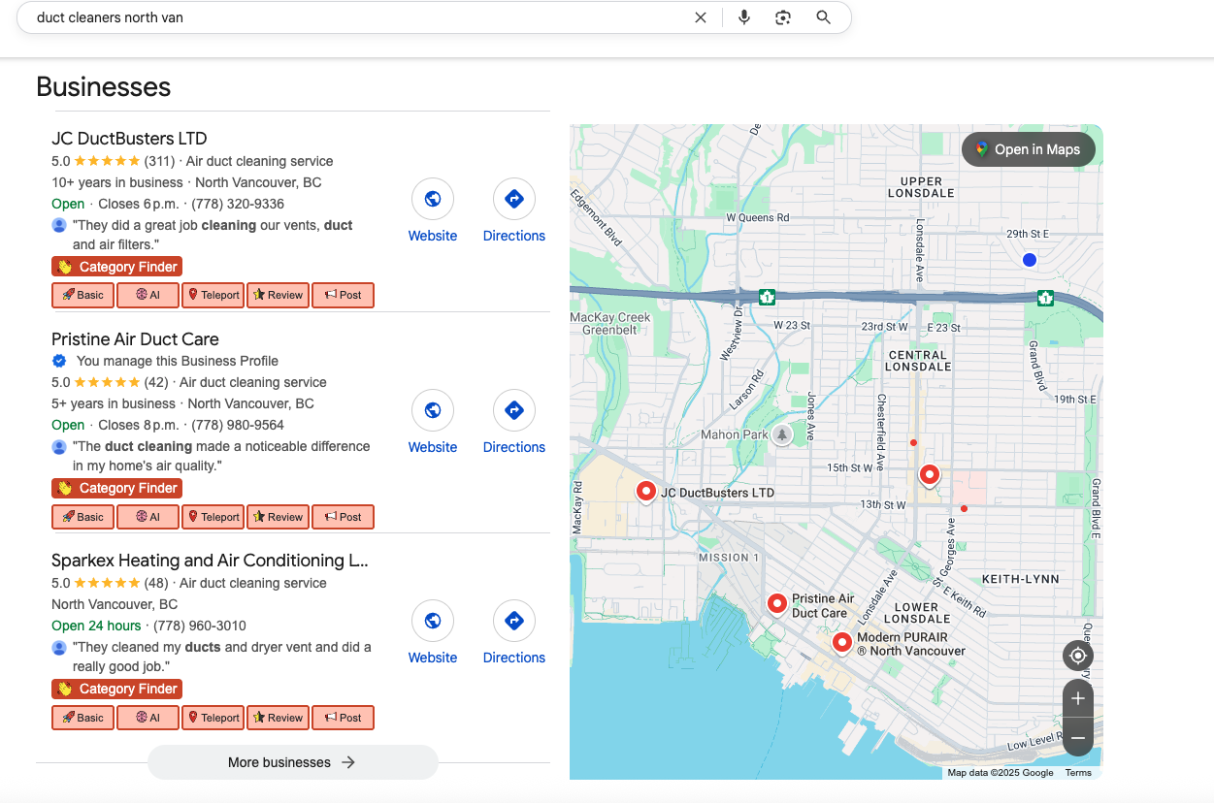Click AI button under Sparkex Heating
Image resolution: width=1214 pixels, height=803 pixels.
pos(148,718)
